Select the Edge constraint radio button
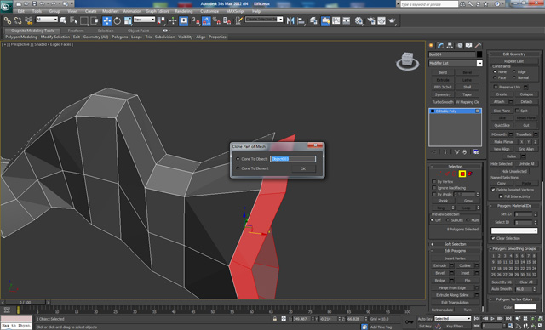The height and width of the screenshot is (330, 545). (x=514, y=71)
